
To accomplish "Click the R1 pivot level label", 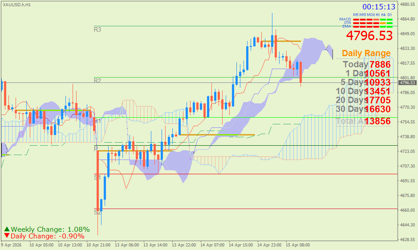I will click(x=98, y=121).
